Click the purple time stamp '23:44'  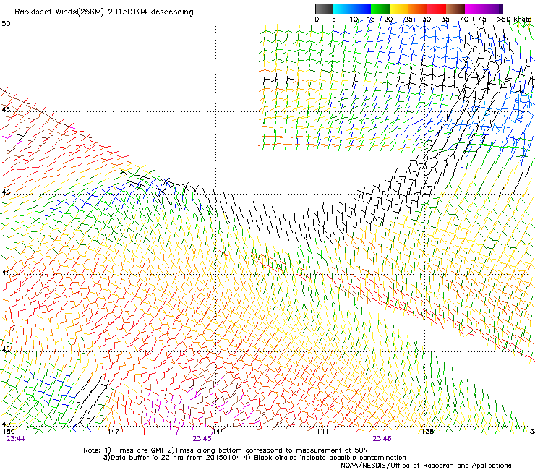[x=16, y=439]
